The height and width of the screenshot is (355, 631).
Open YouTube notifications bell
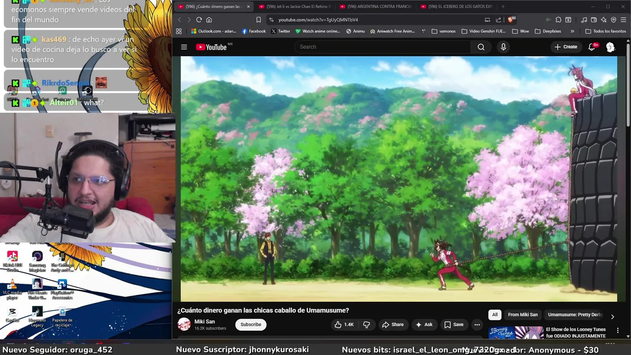[592, 47]
